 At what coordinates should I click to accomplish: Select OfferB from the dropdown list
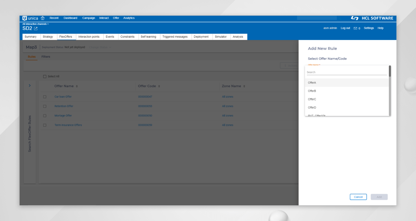(x=312, y=91)
